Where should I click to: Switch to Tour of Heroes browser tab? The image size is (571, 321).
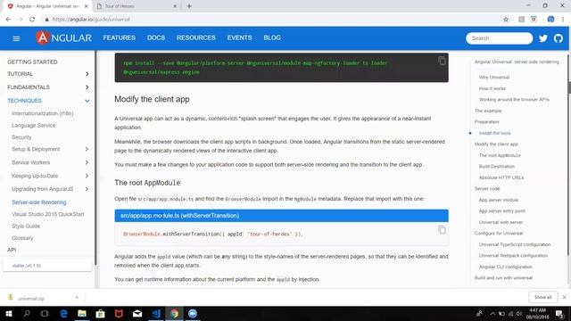(x=137, y=6)
